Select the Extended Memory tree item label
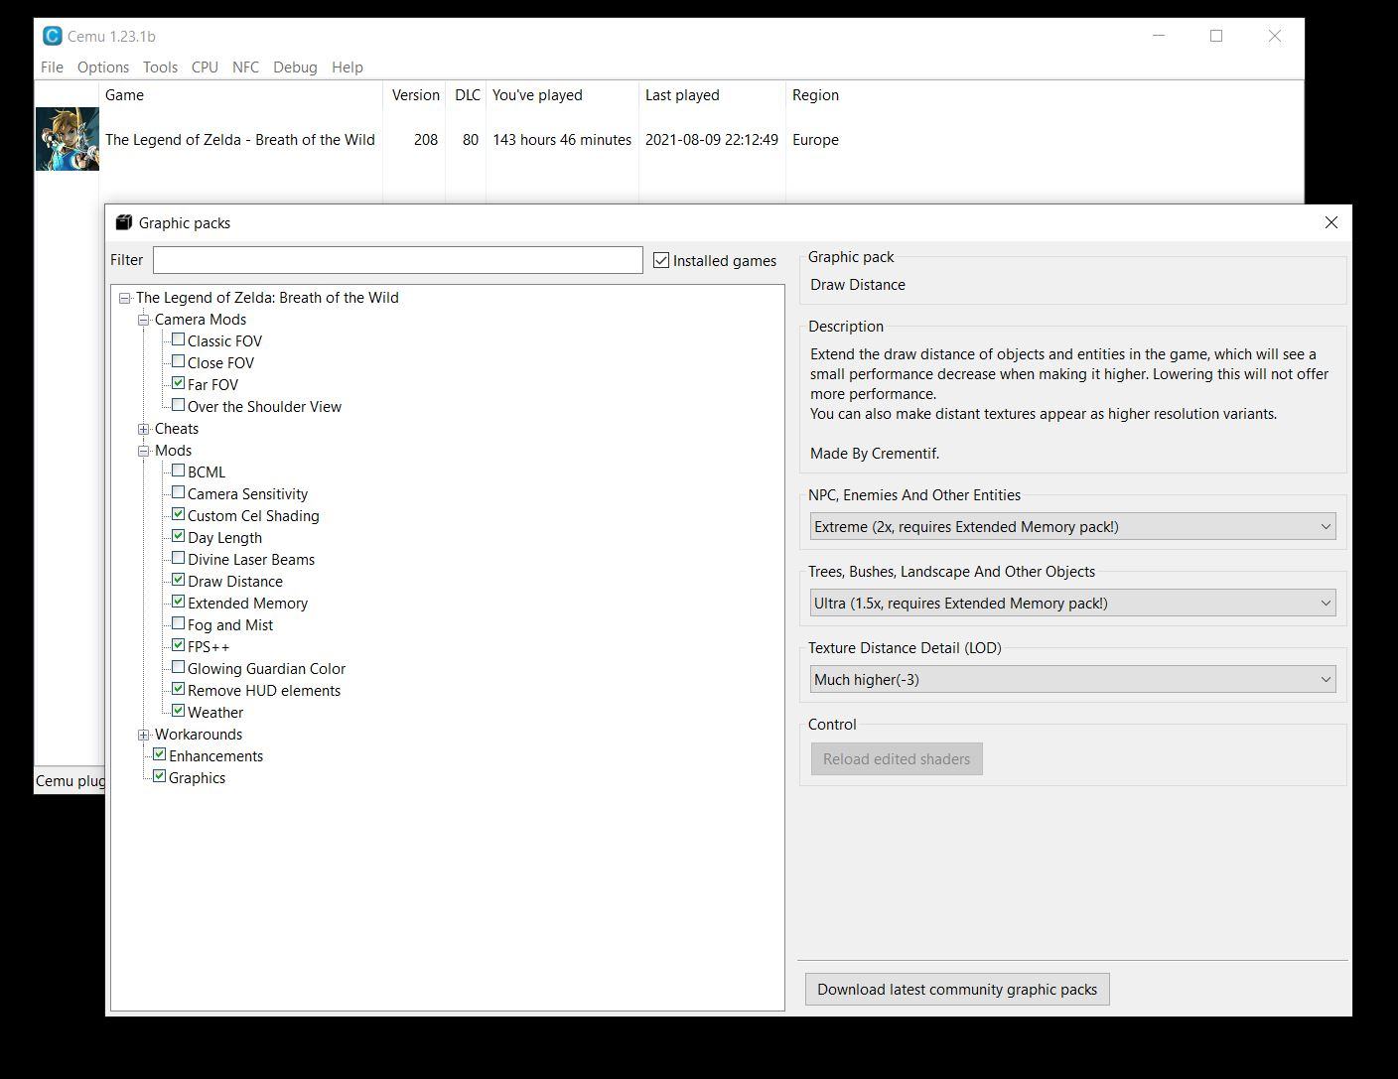This screenshot has height=1079, width=1398. coord(247,604)
